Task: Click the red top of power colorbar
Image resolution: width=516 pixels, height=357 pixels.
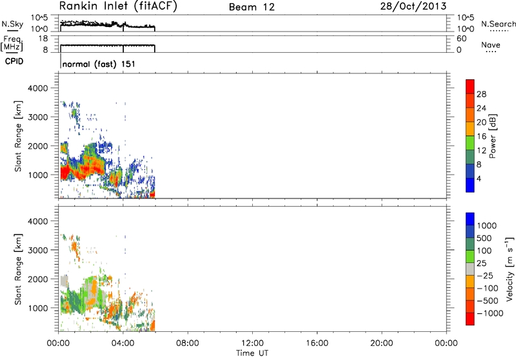Action: [470, 86]
